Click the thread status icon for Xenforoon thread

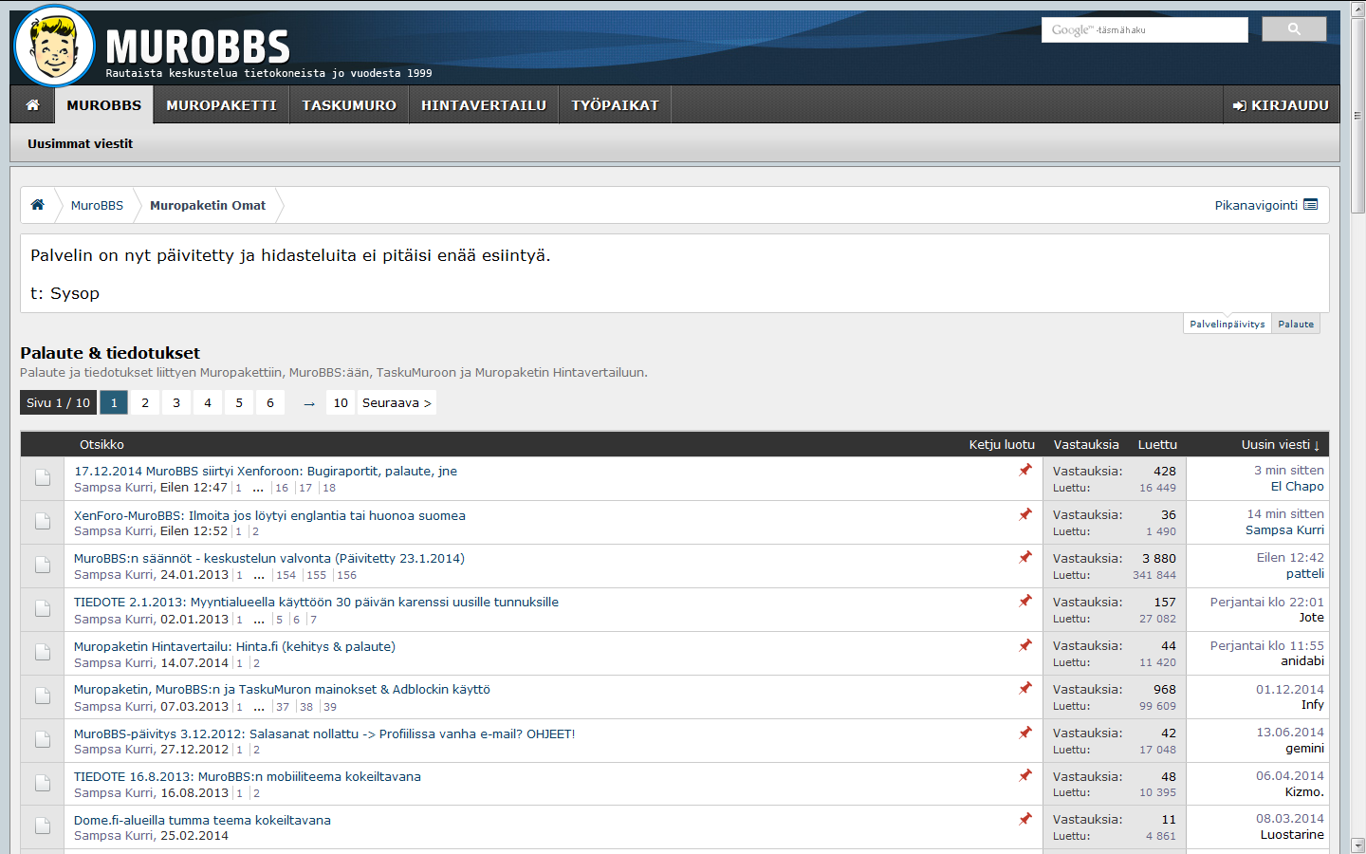tap(43, 478)
